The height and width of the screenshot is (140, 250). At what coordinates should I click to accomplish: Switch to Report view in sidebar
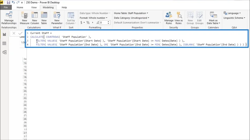pos(4,34)
